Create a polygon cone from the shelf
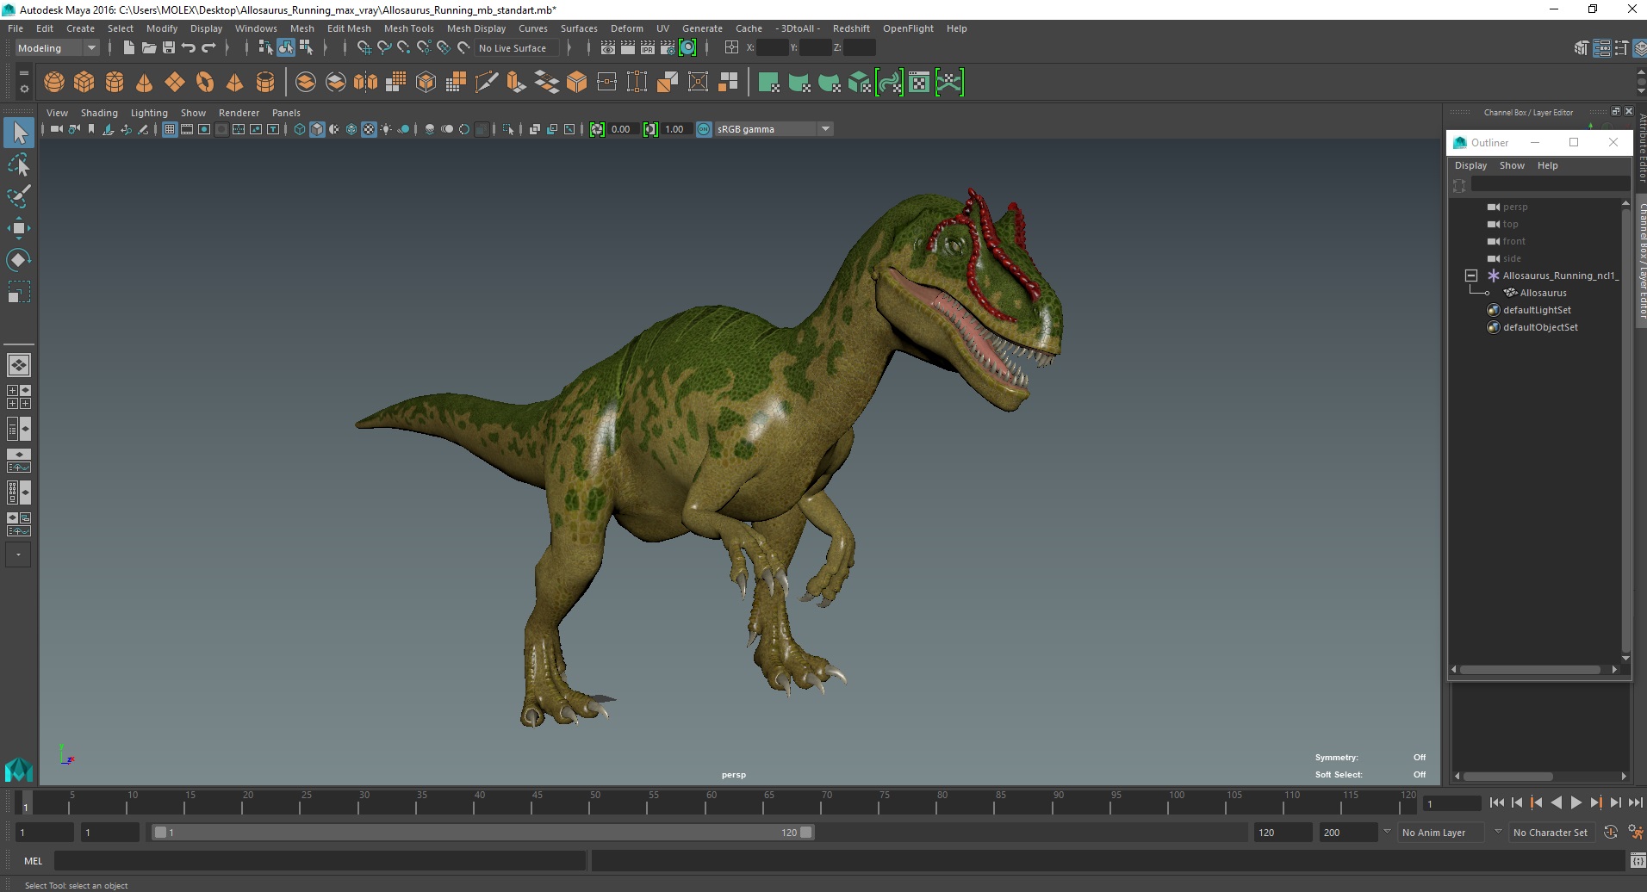 145,83
